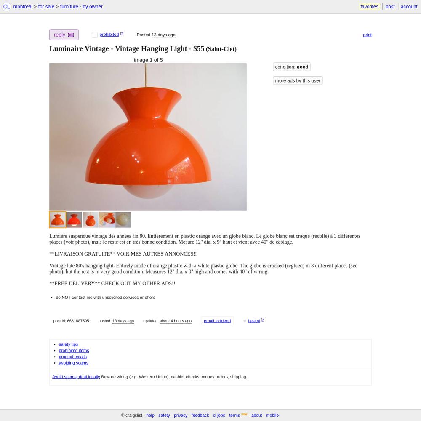Click the reply envelope button
Image resolution: width=421 pixels, height=421 pixels.
coord(64,35)
